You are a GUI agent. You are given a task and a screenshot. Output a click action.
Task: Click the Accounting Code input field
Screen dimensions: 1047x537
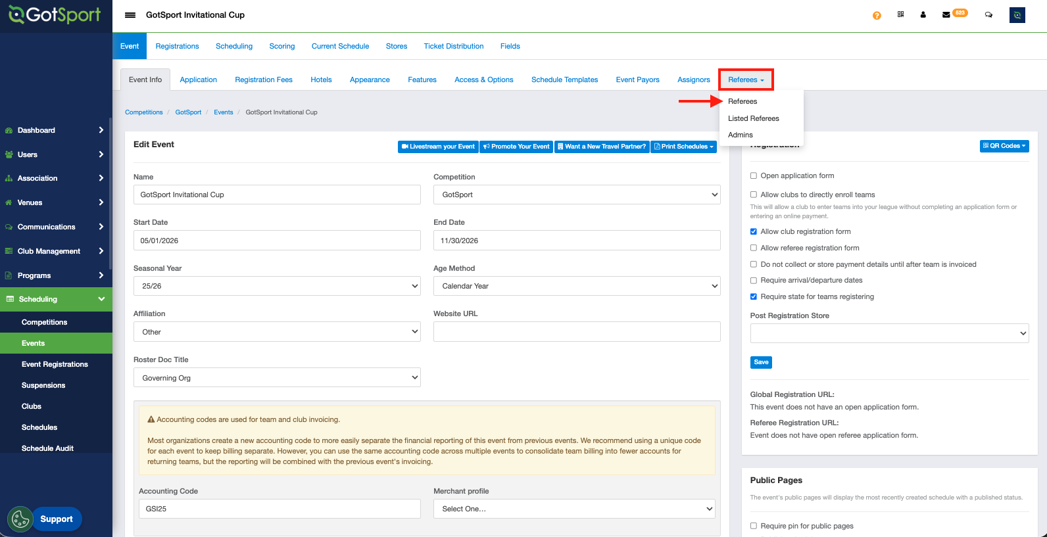[x=280, y=509]
